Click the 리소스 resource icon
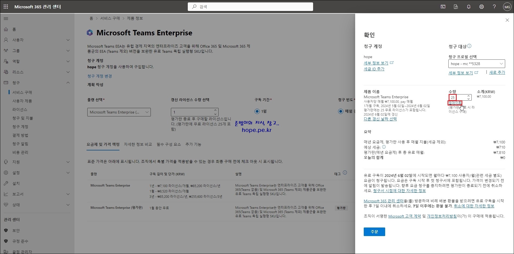Screen dimensions: 514x254 pyautogui.click(x=6, y=72)
